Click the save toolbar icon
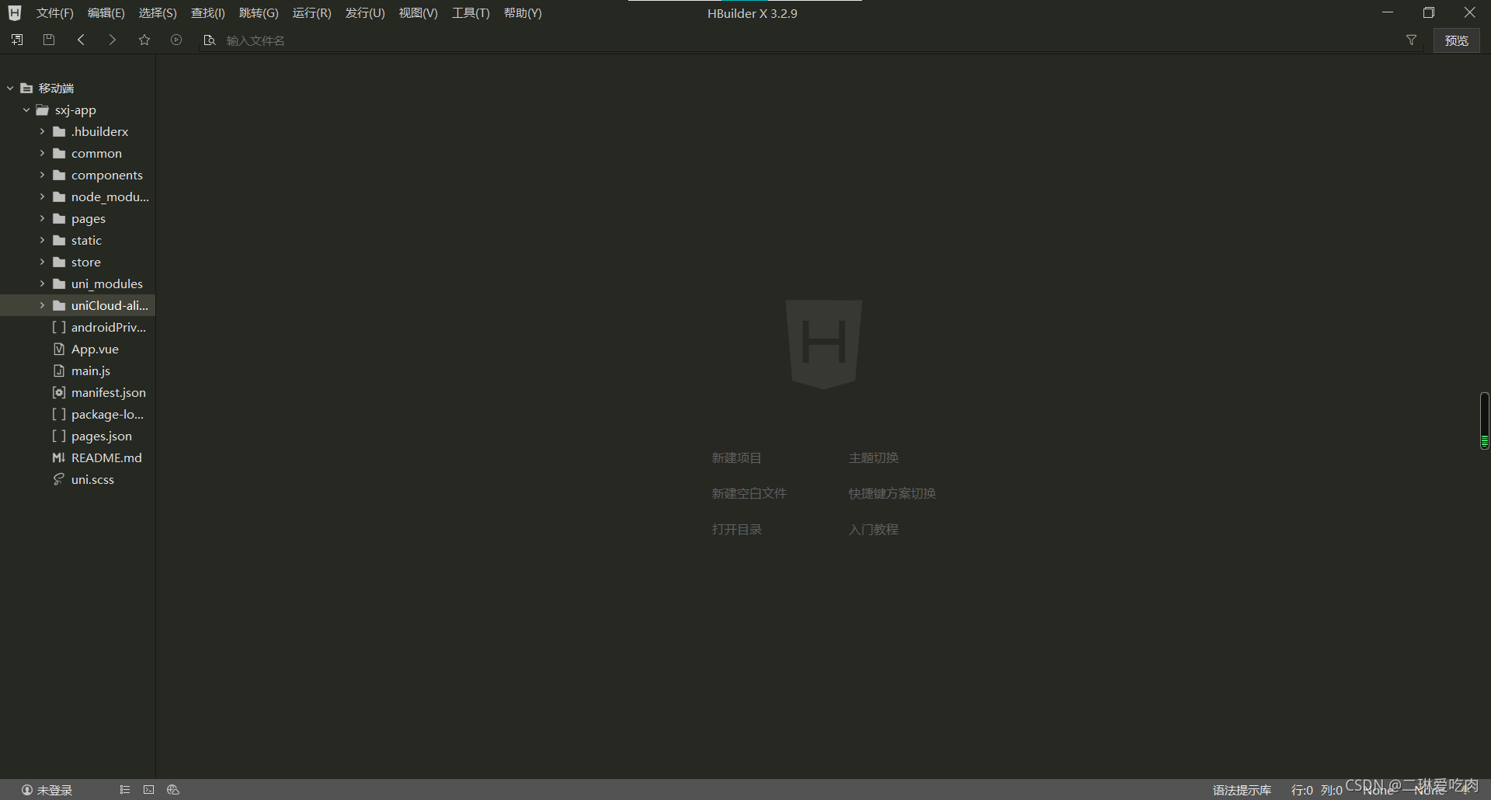 49,40
